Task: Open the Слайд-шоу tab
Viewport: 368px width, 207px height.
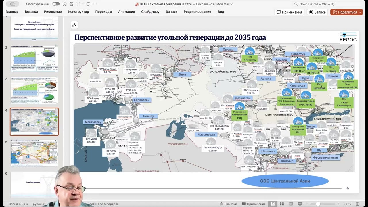Action: pyautogui.click(x=150, y=12)
